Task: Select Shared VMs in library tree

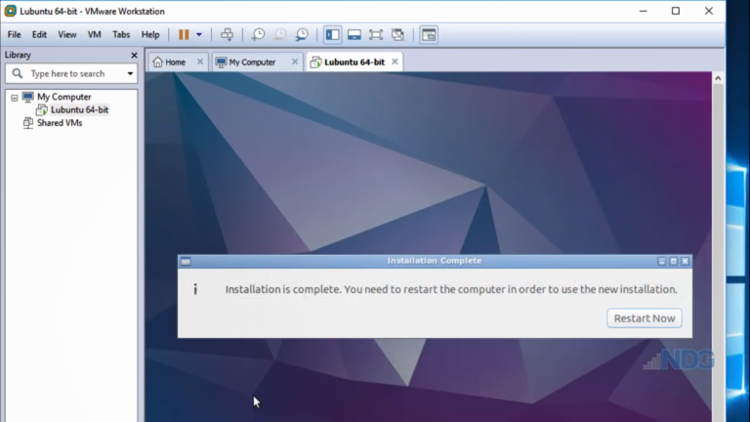Action: click(60, 123)
